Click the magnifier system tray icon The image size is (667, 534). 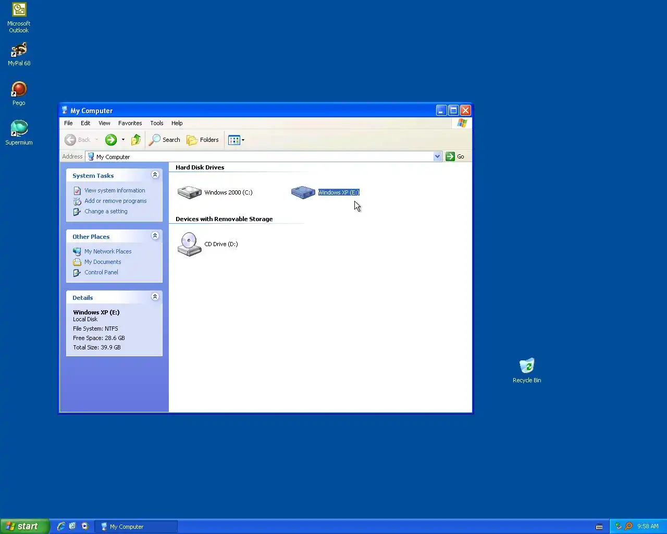tap(628, 526)
